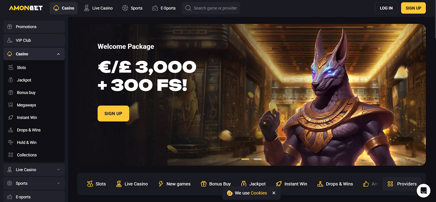Click the yellow SIGN UP banner button

113,113
